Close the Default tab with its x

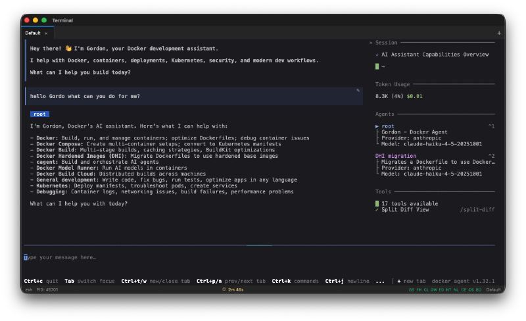pyautogui.click(x=46, y=34)
